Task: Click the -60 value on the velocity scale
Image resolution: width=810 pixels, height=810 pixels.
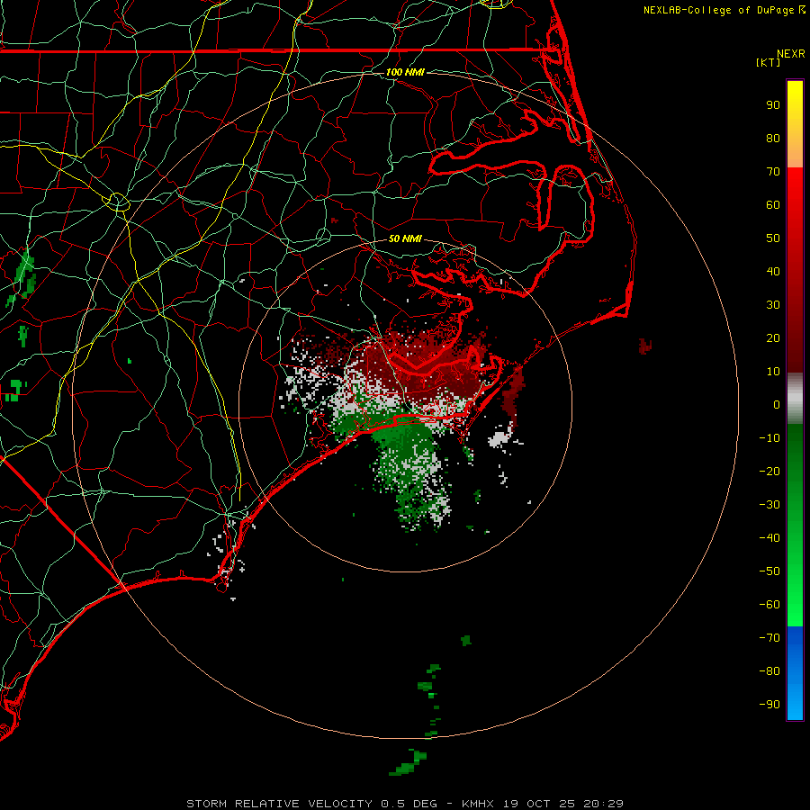Action: click(769, 605)
